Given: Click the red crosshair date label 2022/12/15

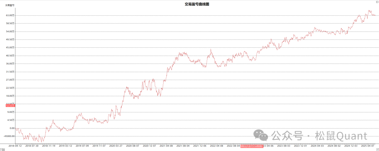Looking at the screenshot, I should 252,146.
